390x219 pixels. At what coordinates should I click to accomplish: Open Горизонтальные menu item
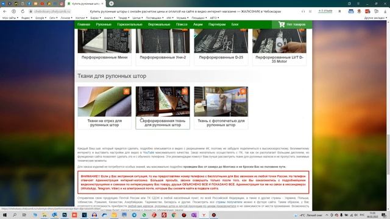point(130,24)
